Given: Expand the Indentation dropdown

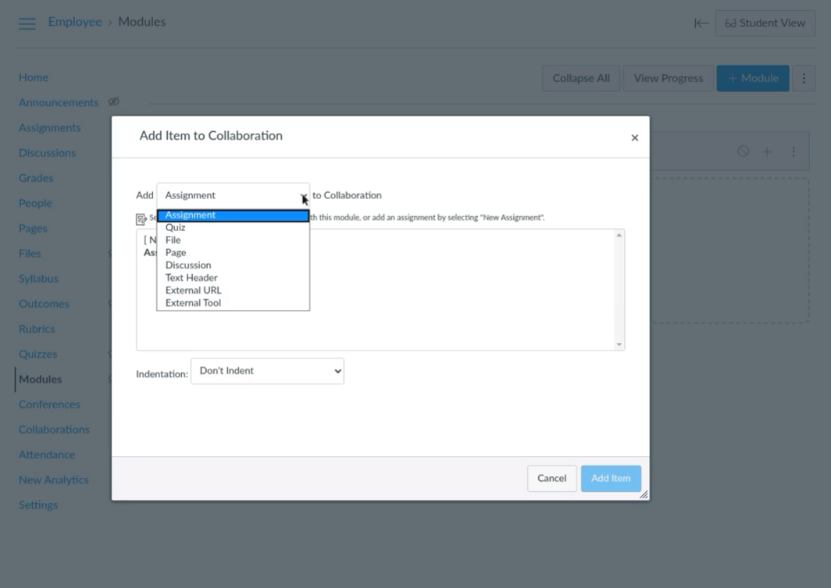Looking at the screenshot, I should pos(267,371).
